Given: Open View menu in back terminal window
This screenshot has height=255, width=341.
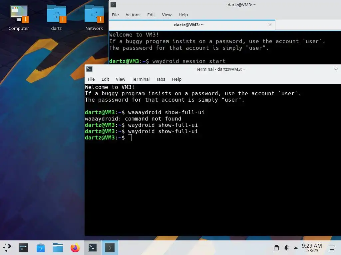Looking at the screenshot, I should pyautogui.click(x=167, y=15).
